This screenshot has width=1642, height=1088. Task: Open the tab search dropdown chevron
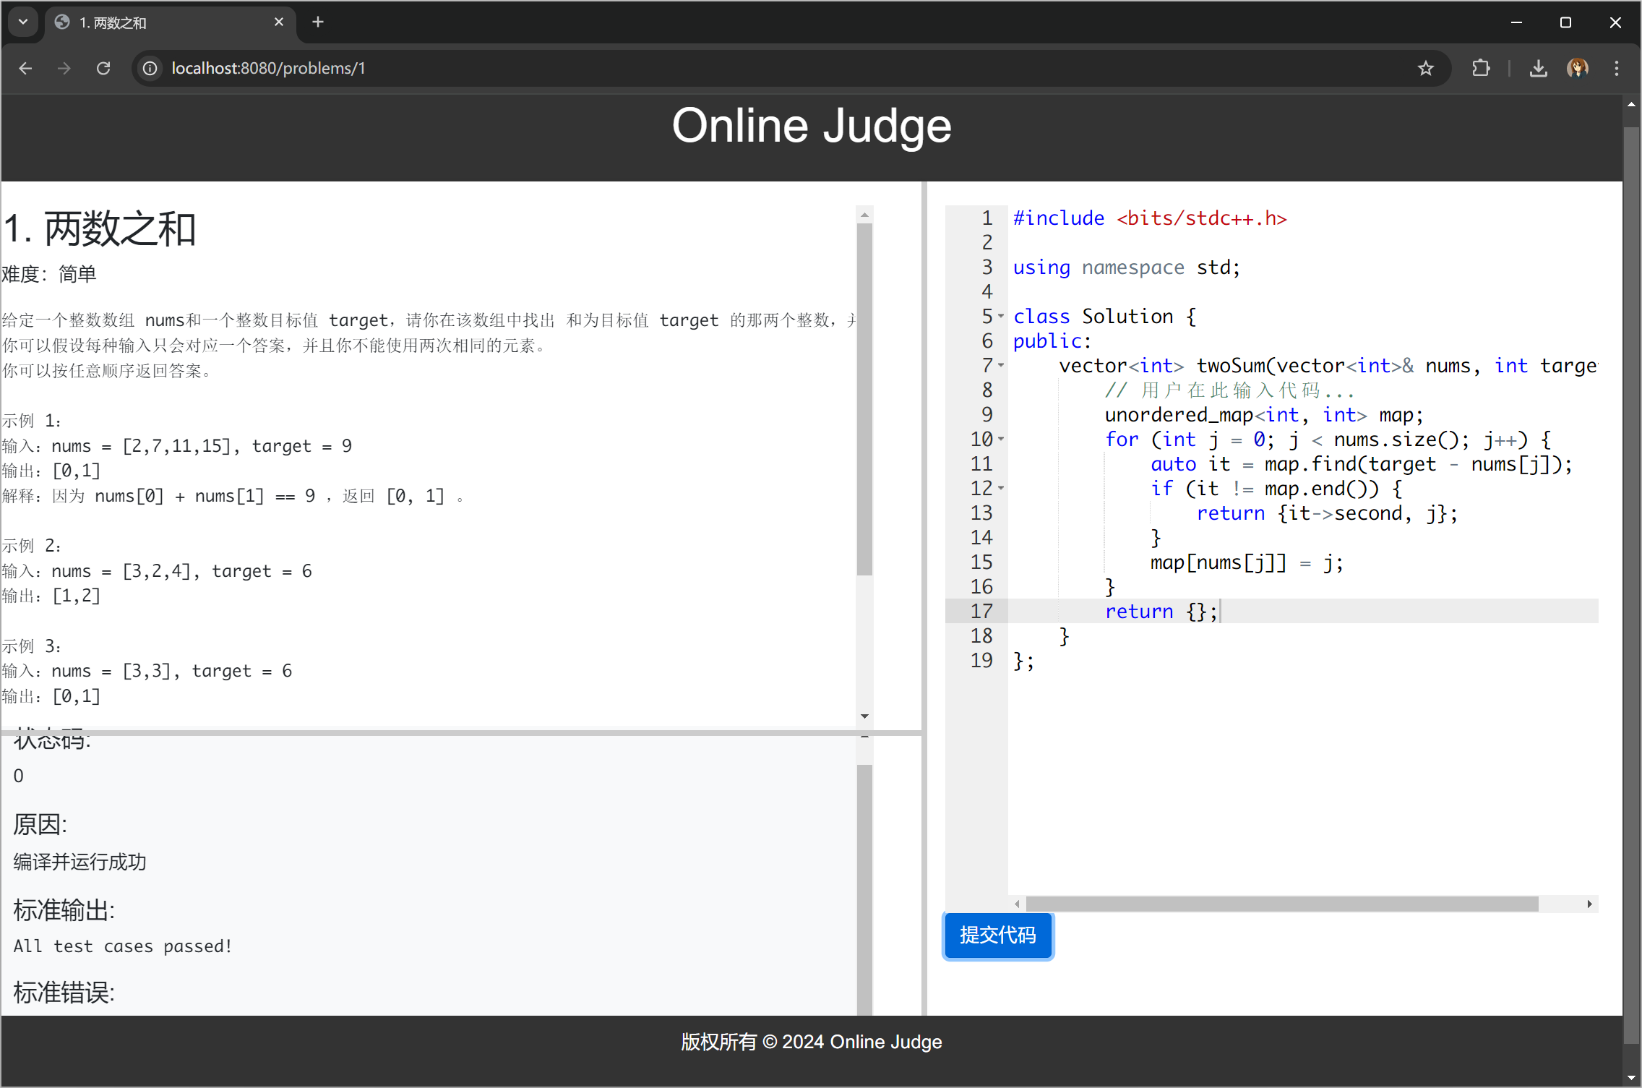coord(23,22)
